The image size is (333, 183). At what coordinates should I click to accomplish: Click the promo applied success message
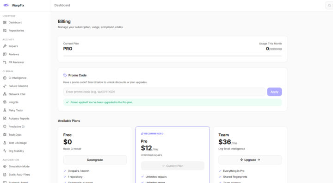[173, 102]
